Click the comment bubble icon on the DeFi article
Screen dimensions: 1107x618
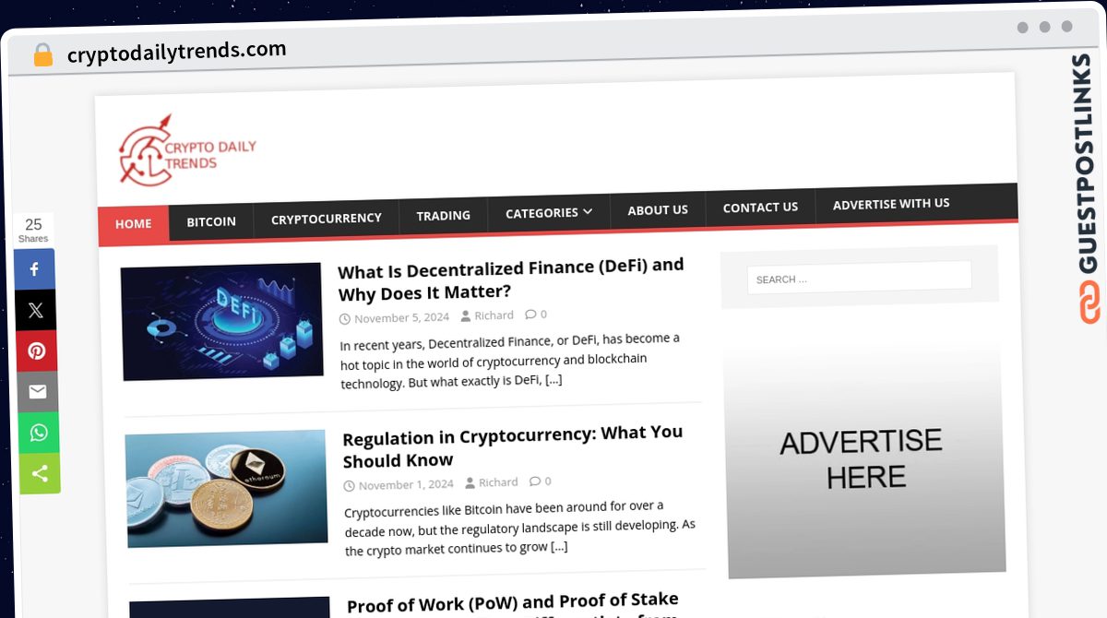[530, 315]
